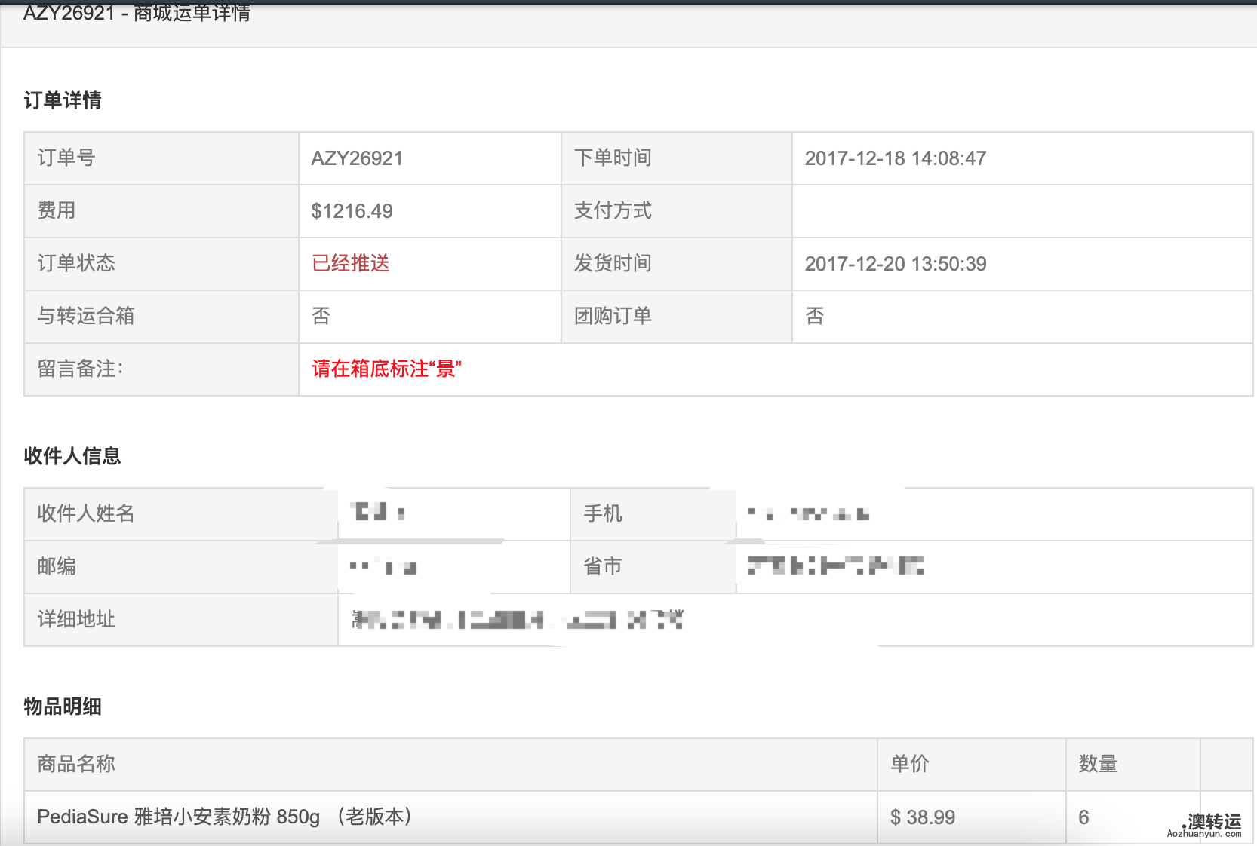Click the 否 value beside 与转运合箱
Screen dimensions: 1257x846
click(x=321, y=316)
